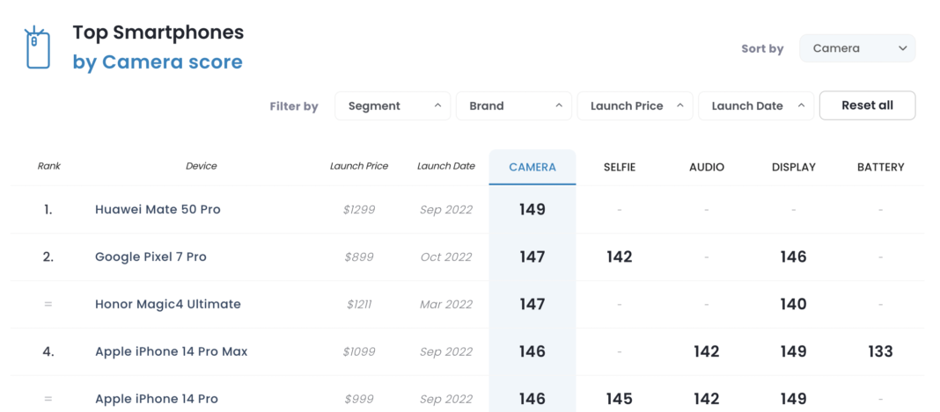
Task: Select the DISPLAY column tab
Action: (793, 167)
